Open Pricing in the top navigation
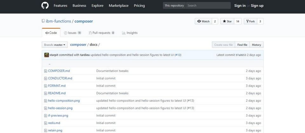The image size is (305, 133). coord(139,6)
